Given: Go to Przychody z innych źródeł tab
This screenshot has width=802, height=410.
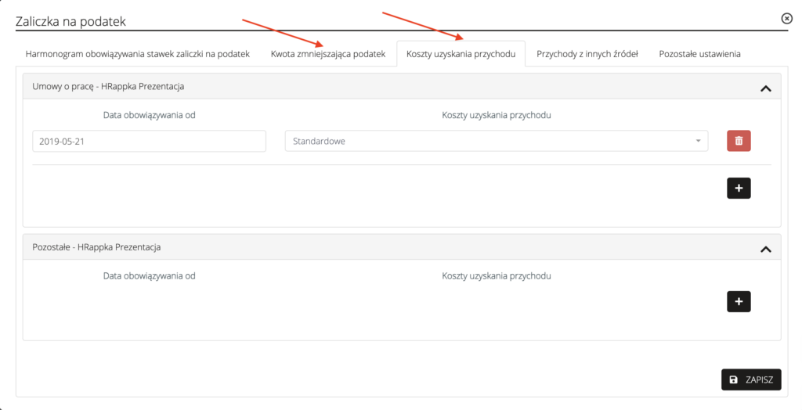Looking at the screenshot, I should click(x=587, y=54).
